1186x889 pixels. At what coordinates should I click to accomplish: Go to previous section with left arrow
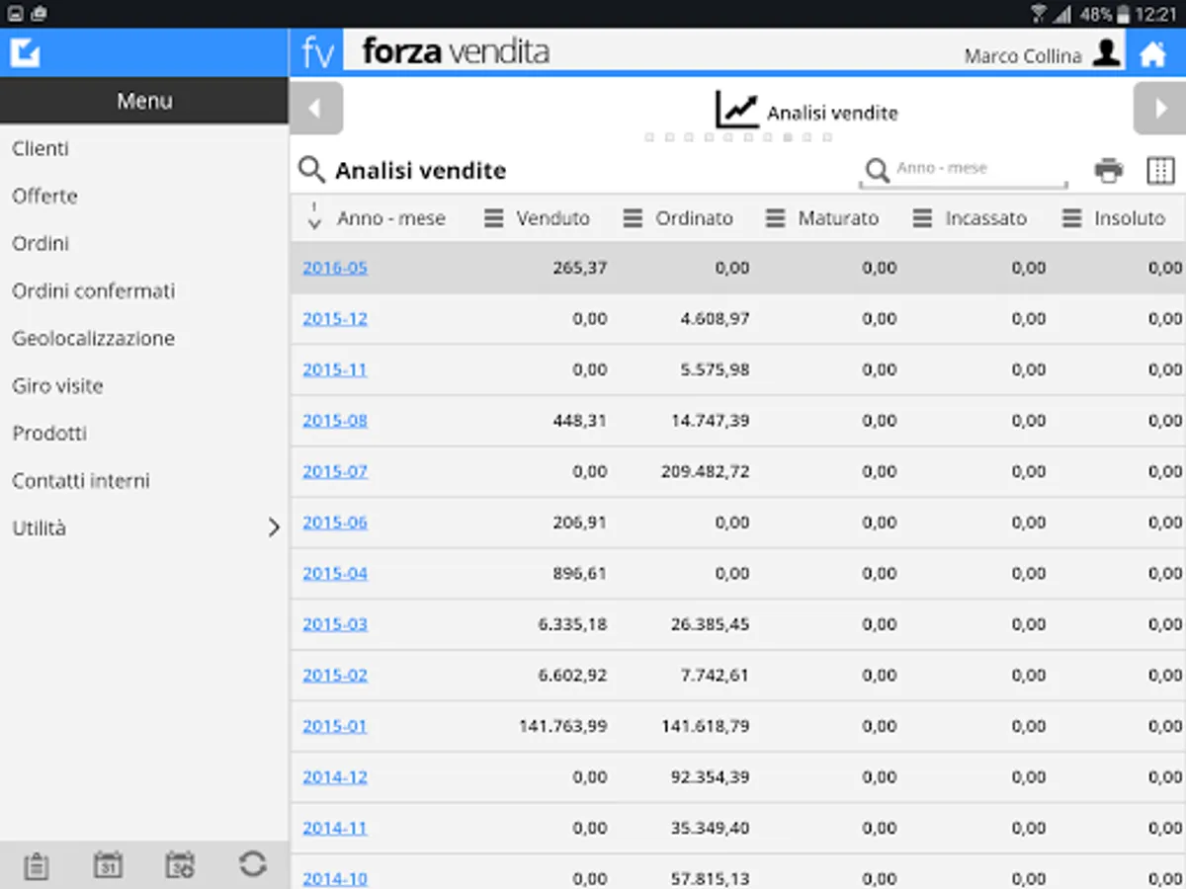tap(316, 109)
